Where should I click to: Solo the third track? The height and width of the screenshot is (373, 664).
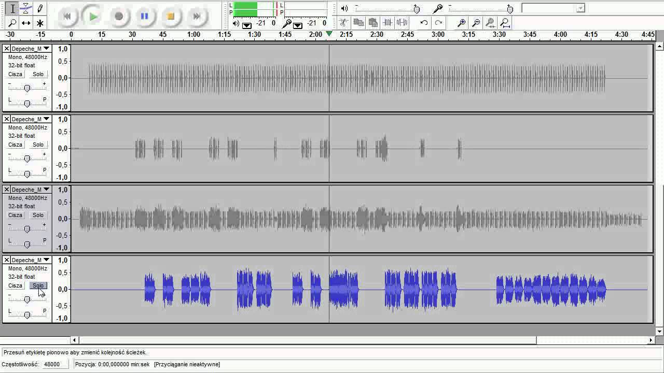(38, 215)
